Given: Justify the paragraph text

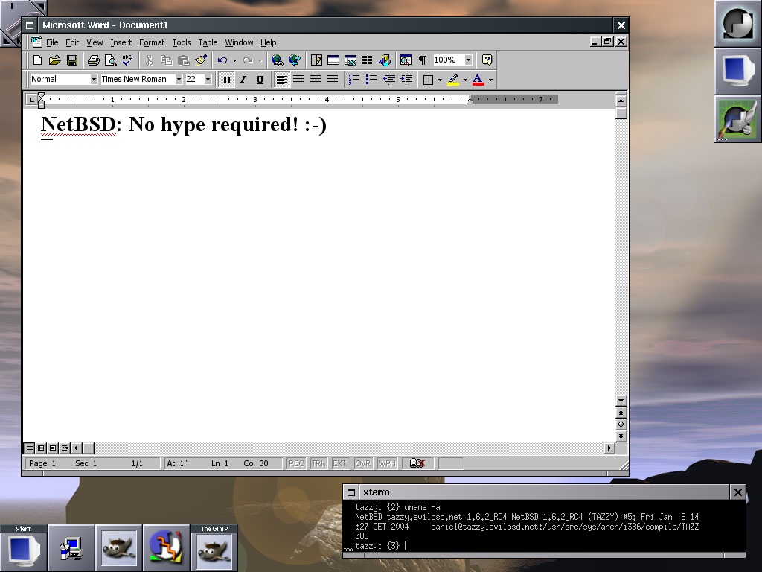Looking at the screenshot, I should coord(333,79).
